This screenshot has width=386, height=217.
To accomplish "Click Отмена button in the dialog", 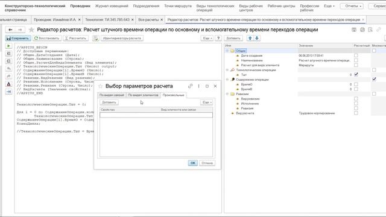I will pyautogui.click(x=207, y=163).
